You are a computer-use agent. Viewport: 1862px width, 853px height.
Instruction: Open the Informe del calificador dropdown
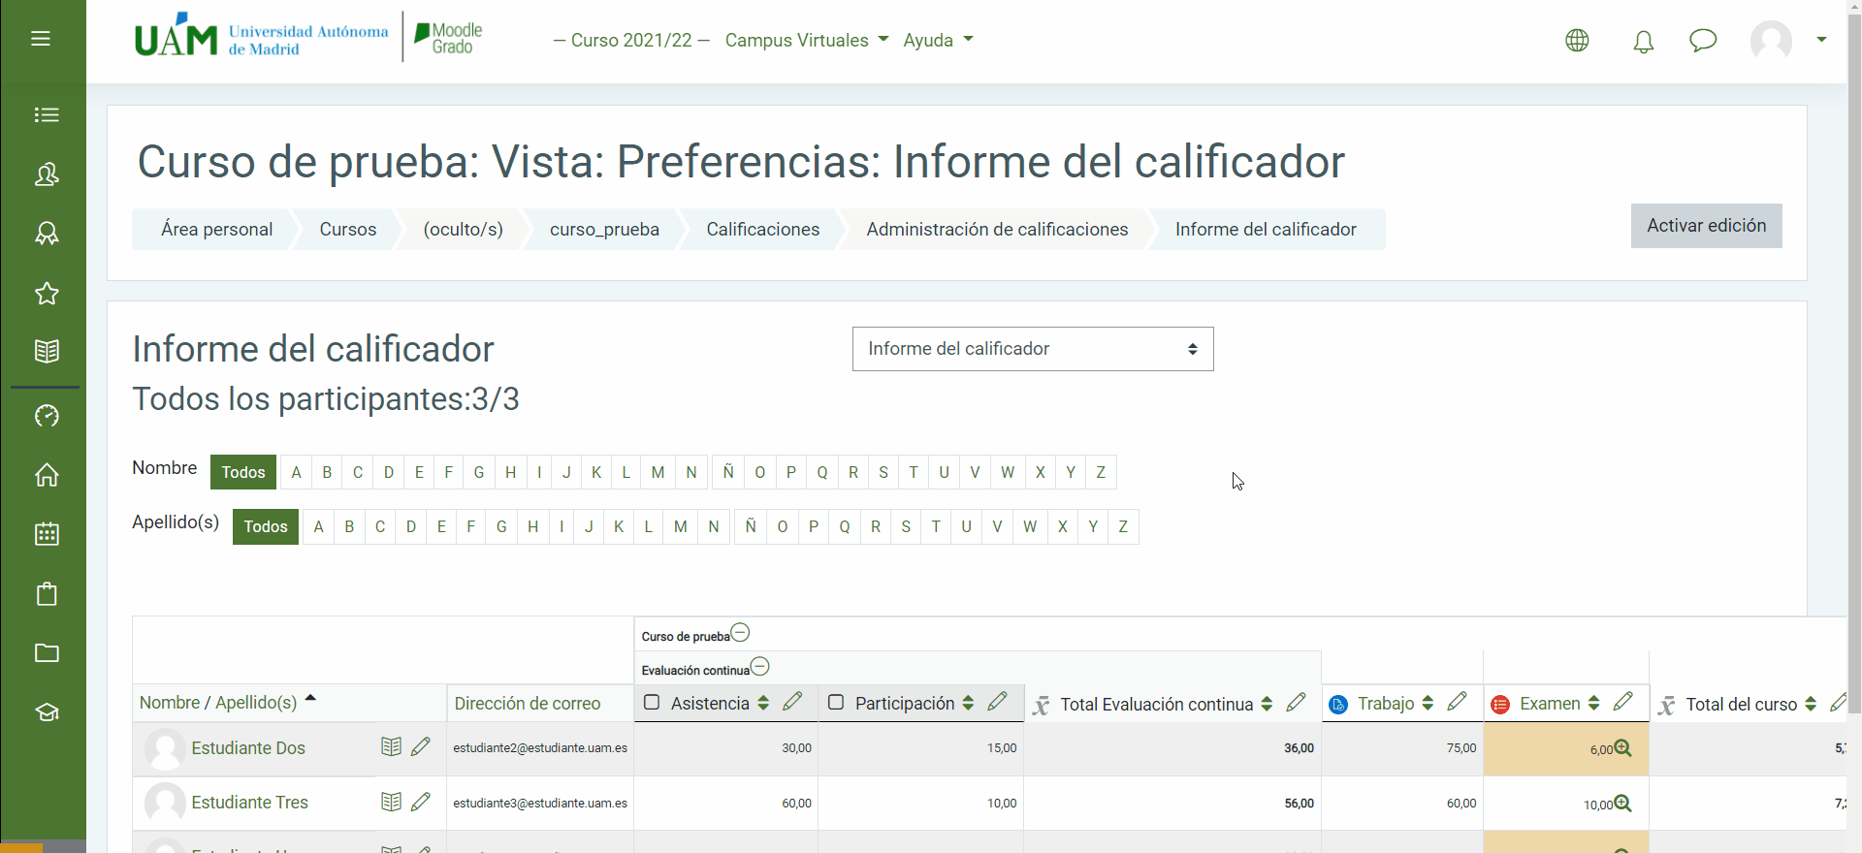1032,349
